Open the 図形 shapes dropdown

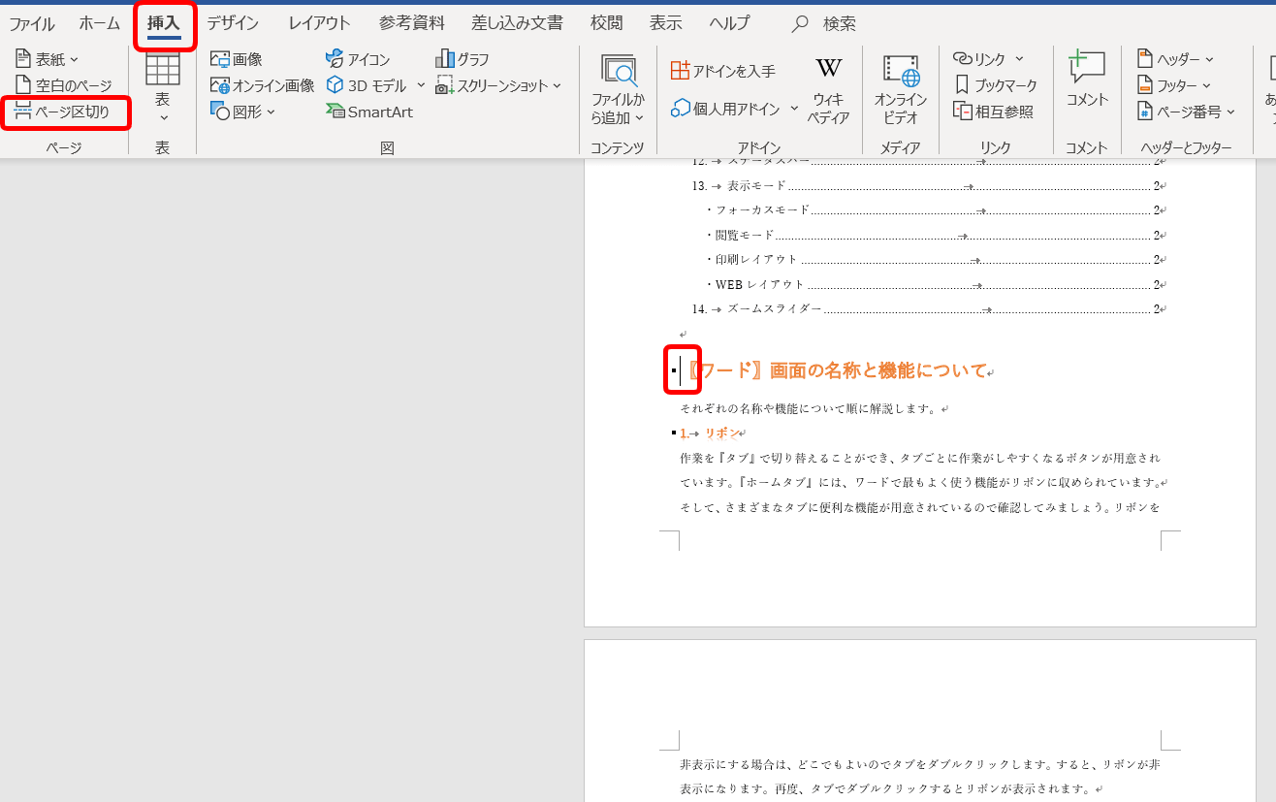(x=242, y=112)
